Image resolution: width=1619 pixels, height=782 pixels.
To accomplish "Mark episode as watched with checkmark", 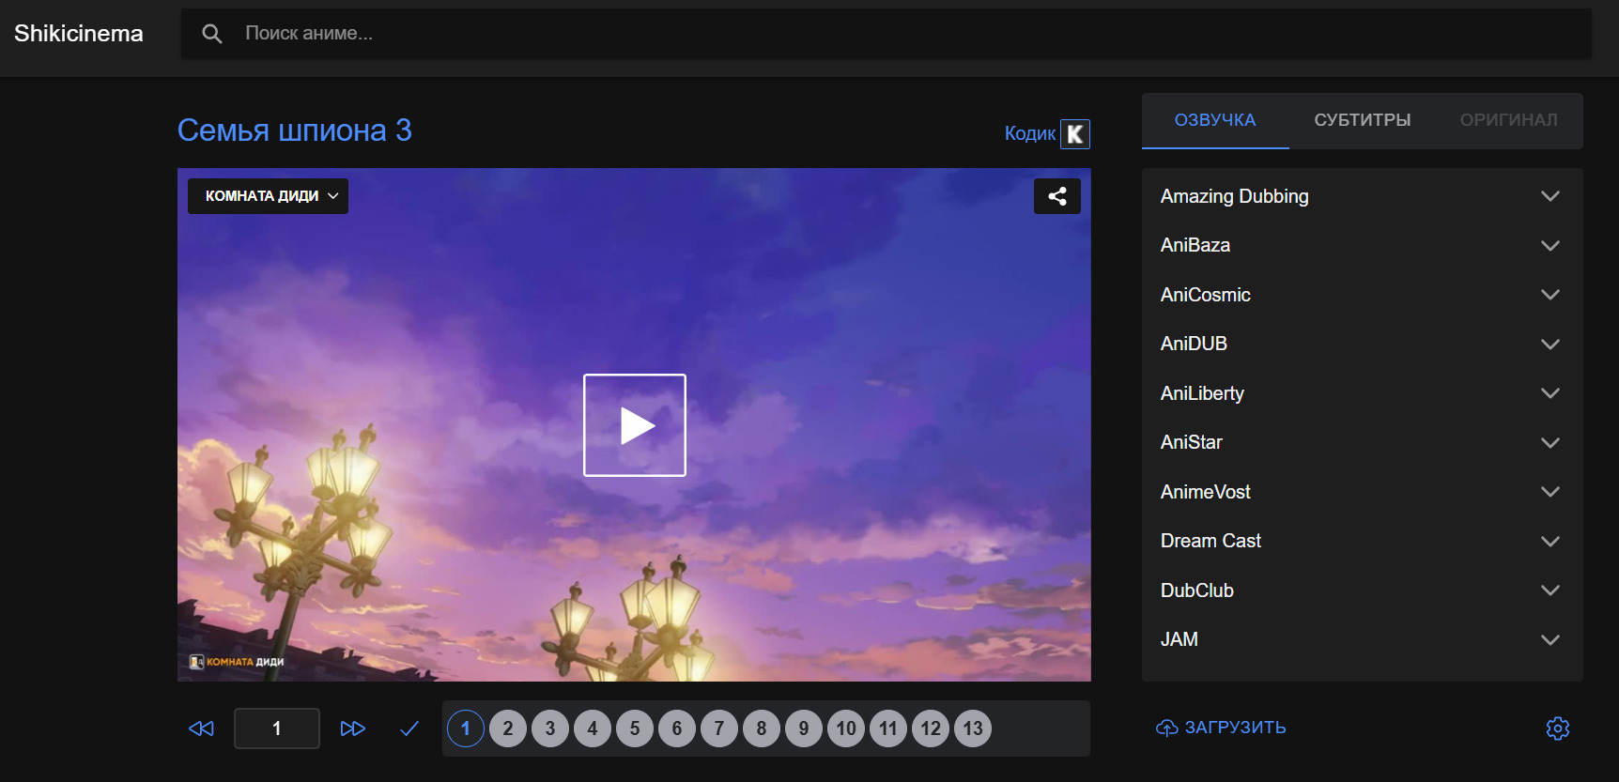I will click(x=409, y=728).
